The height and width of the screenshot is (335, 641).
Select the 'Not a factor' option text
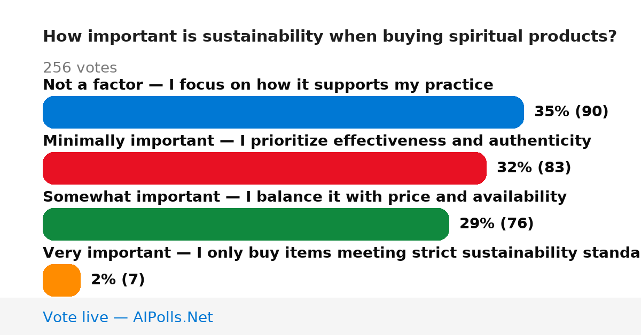coord(268,85)
